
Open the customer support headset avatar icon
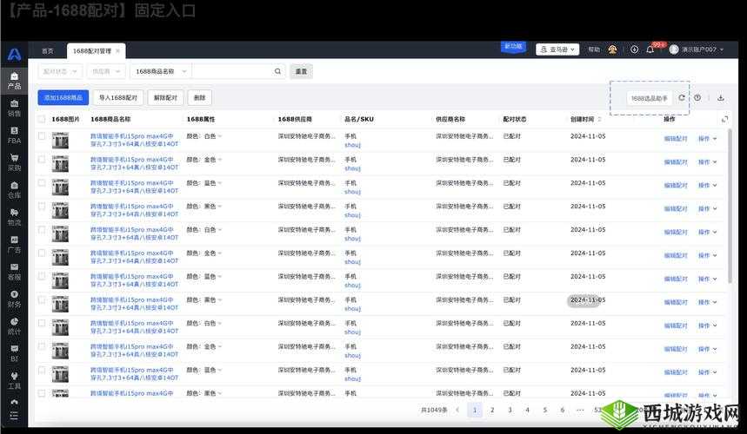[613, 49]
